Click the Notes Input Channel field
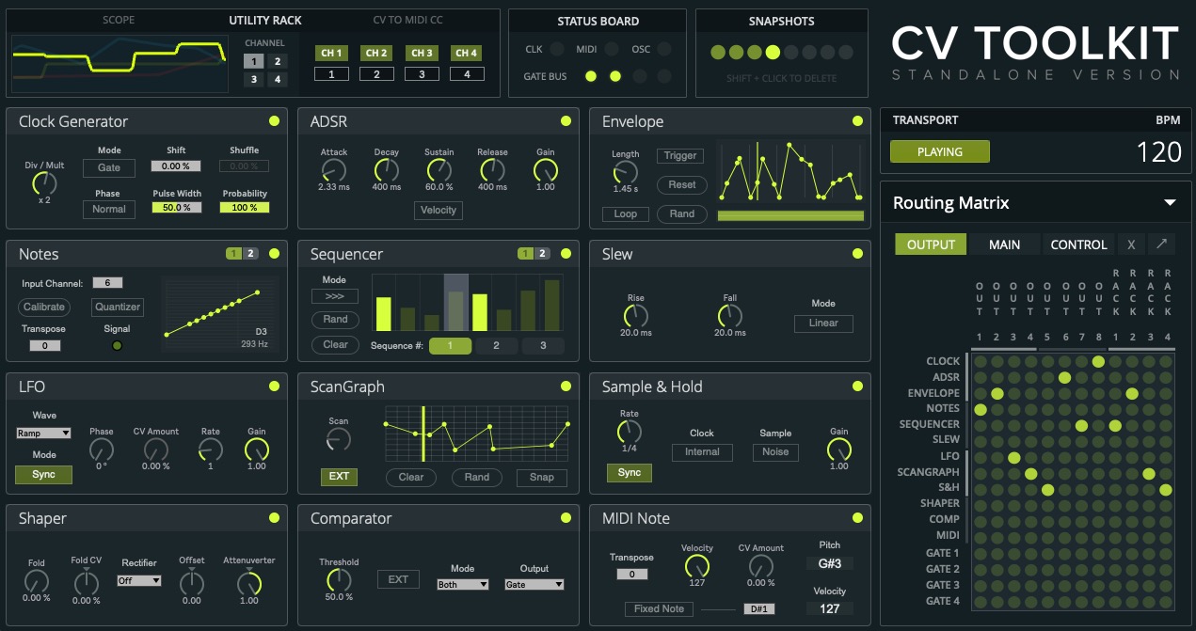 point(107,283)
